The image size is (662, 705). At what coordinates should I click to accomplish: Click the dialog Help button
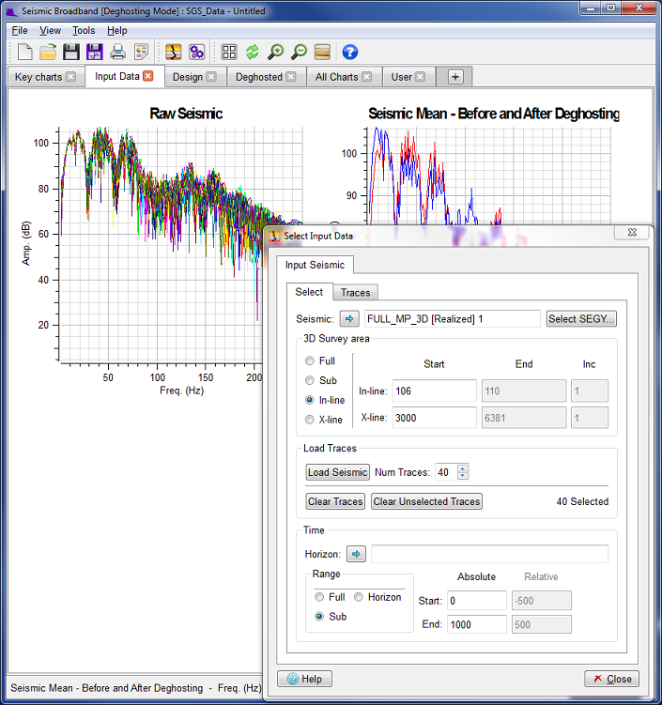[305, 679]
